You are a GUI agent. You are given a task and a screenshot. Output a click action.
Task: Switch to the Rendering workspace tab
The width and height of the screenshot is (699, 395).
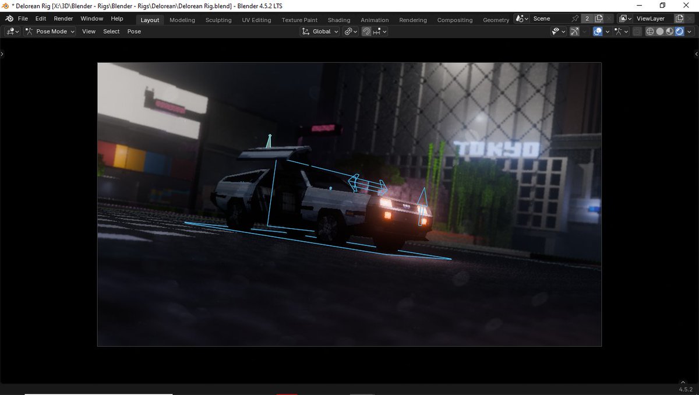pos(413,20)
